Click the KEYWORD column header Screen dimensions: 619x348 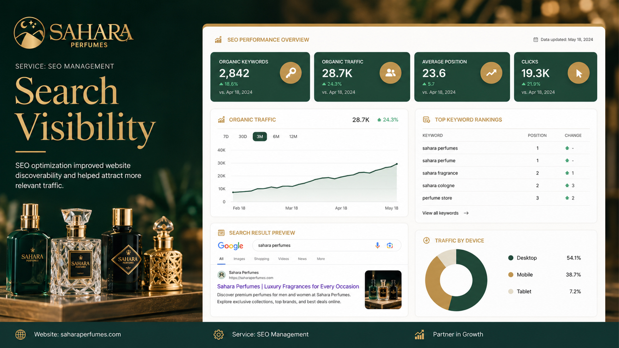433,136
